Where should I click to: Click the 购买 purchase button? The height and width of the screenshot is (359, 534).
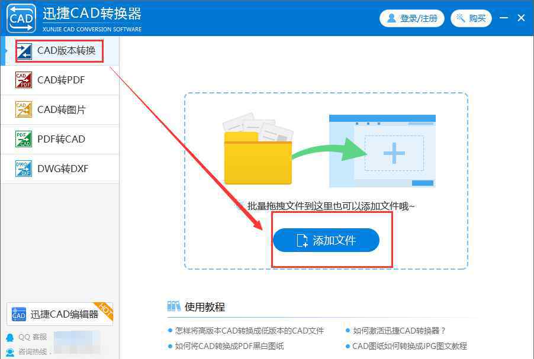coord(471,18)
